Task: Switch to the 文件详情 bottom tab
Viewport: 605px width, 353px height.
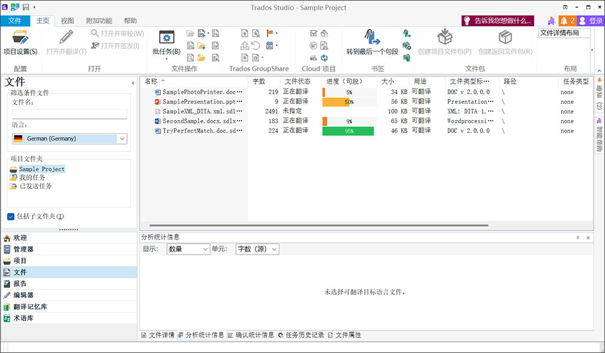Action: [x=158, y=336]
